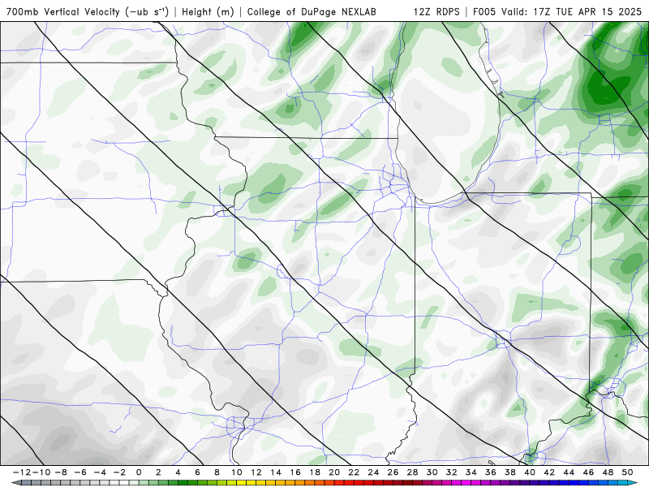Click the red swatch below '22'
649x487 pixels.
[x=359, y=483]
